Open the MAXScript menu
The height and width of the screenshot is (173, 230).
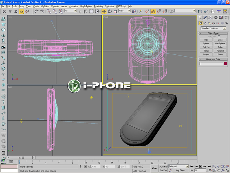point(121,6)
